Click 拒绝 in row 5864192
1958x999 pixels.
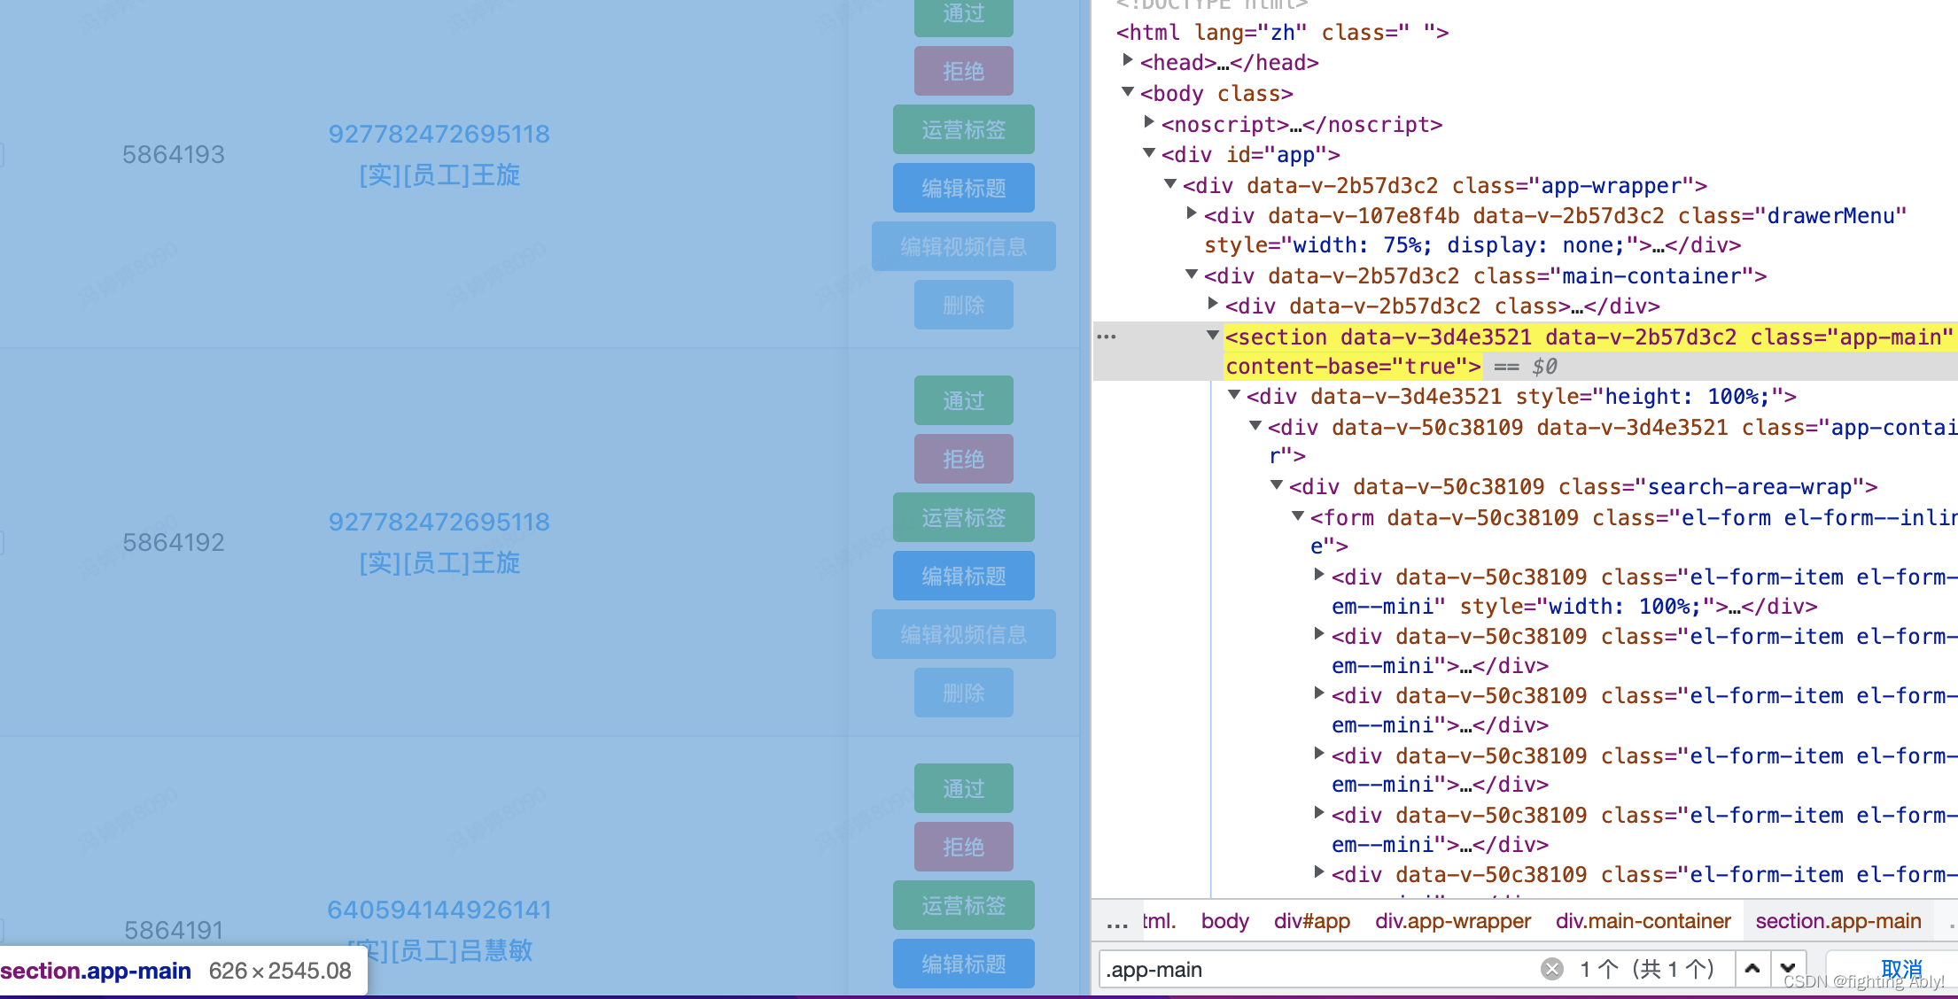964,459
